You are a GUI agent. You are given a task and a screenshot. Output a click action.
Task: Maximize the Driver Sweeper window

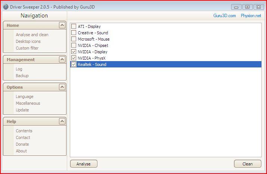247,7
